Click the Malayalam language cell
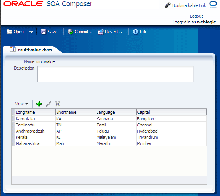Viewport: 220px width, 196px height. pos(116,137)
